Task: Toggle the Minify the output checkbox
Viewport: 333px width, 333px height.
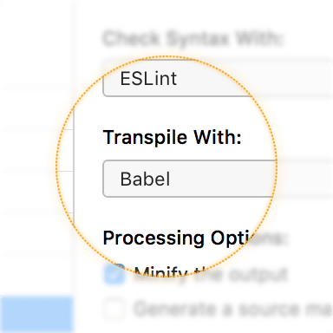Action: [x=114, y=274]
